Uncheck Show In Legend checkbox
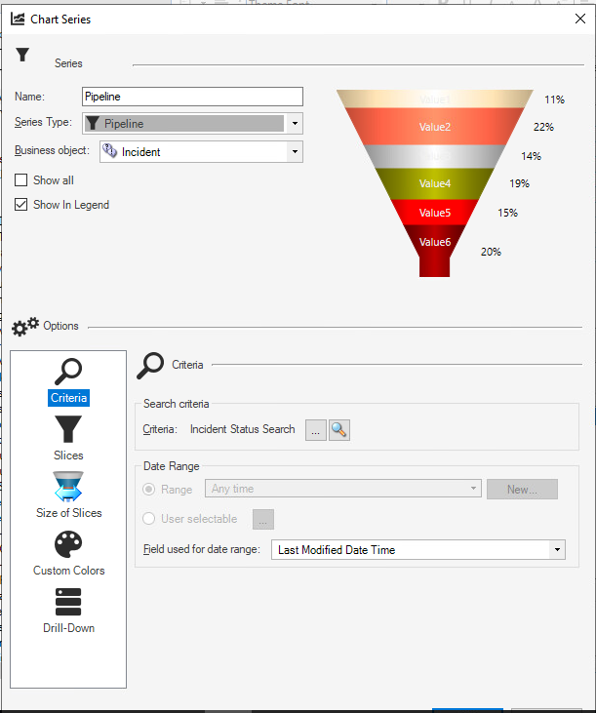This screenshot has width=596, height=713. [x=21, y=205]
